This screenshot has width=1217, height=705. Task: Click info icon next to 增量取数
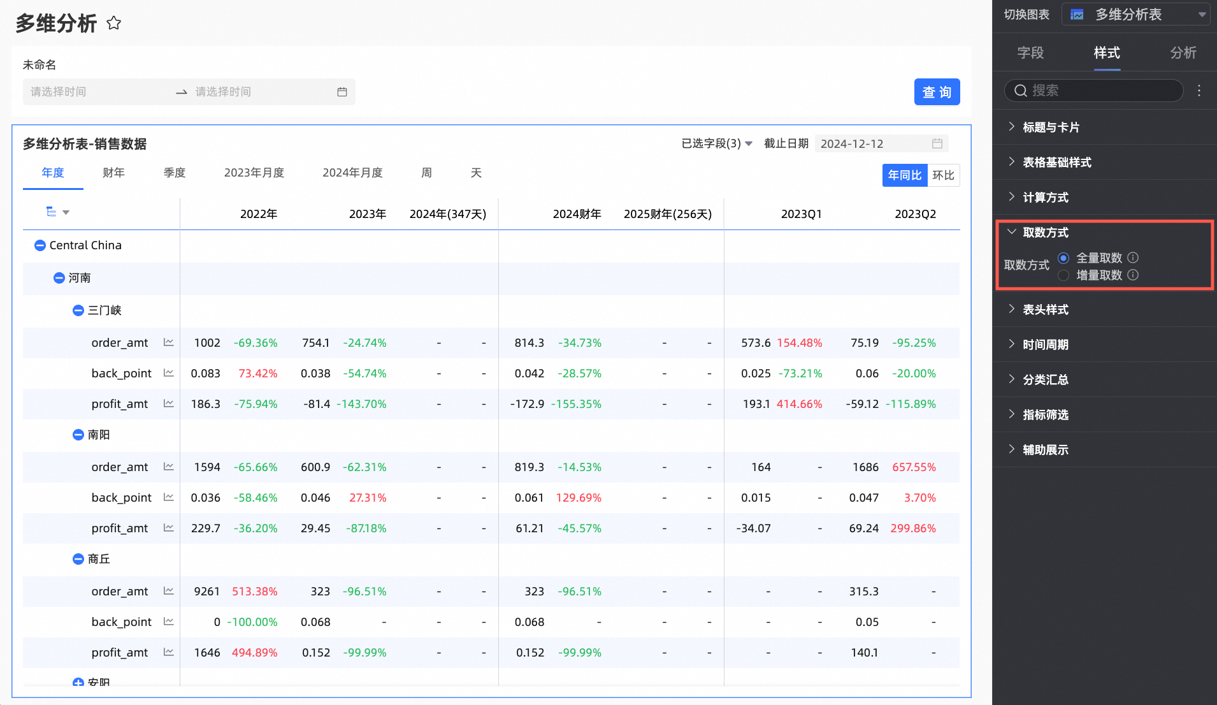(x=1133, y=275)
